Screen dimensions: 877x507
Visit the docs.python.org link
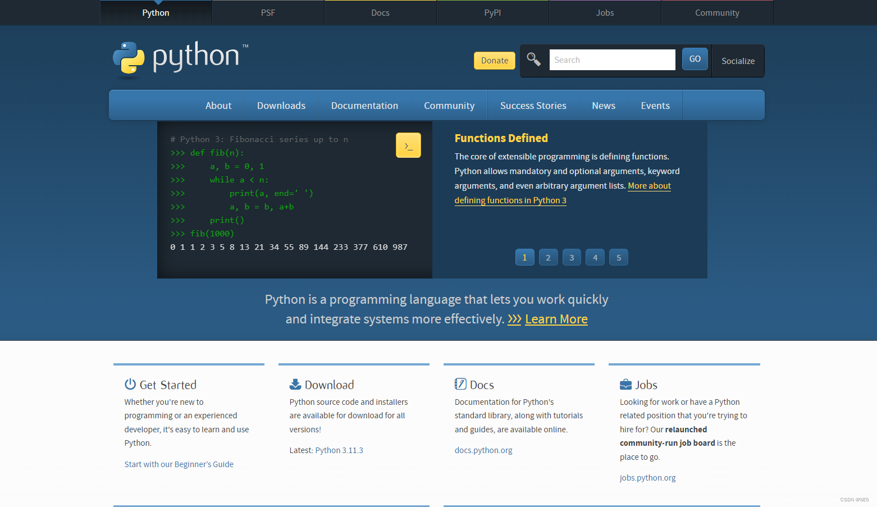(483, 450)
